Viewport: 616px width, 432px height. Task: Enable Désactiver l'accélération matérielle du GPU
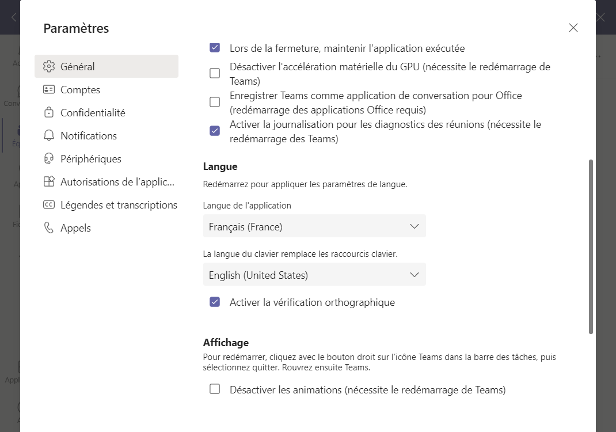(215, 73)
